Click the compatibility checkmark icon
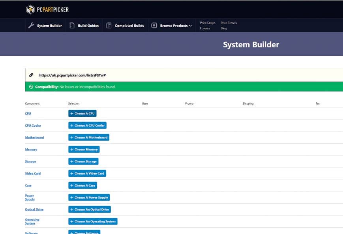This screenshot has width=343, height=234. [31, 87]
